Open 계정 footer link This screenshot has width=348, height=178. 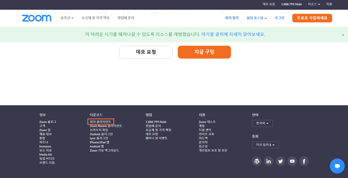coord(202,126)
